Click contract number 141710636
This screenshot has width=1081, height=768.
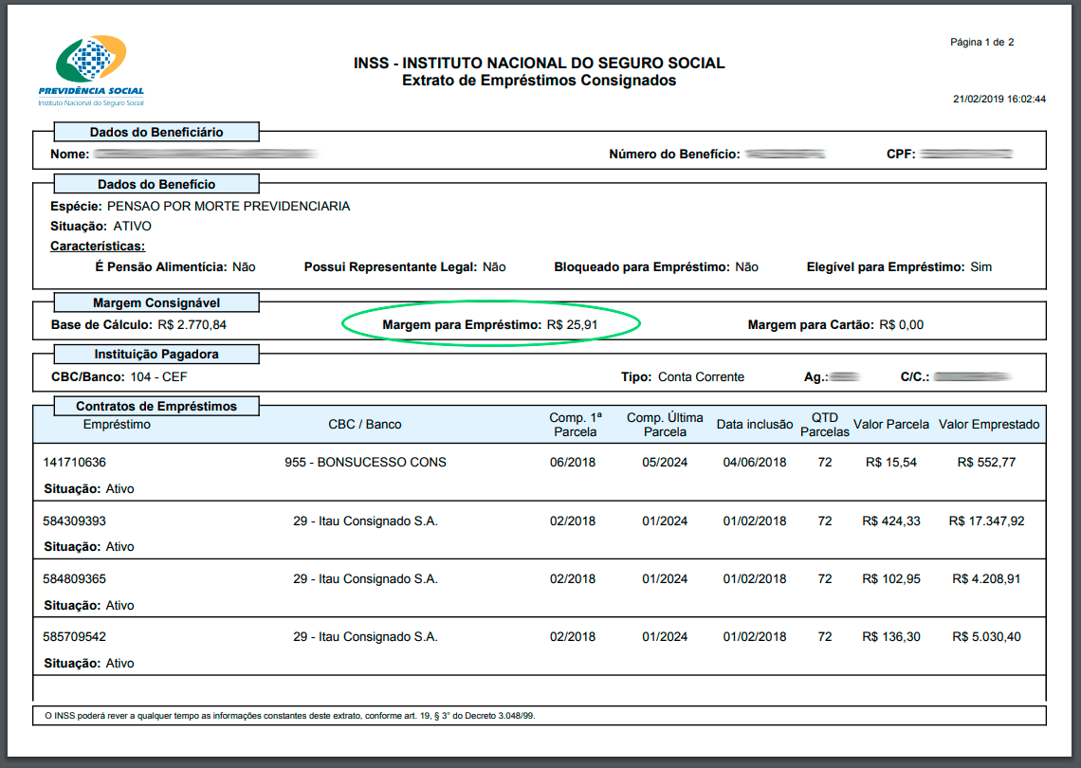pyautogui.click(x=75, y=463)
